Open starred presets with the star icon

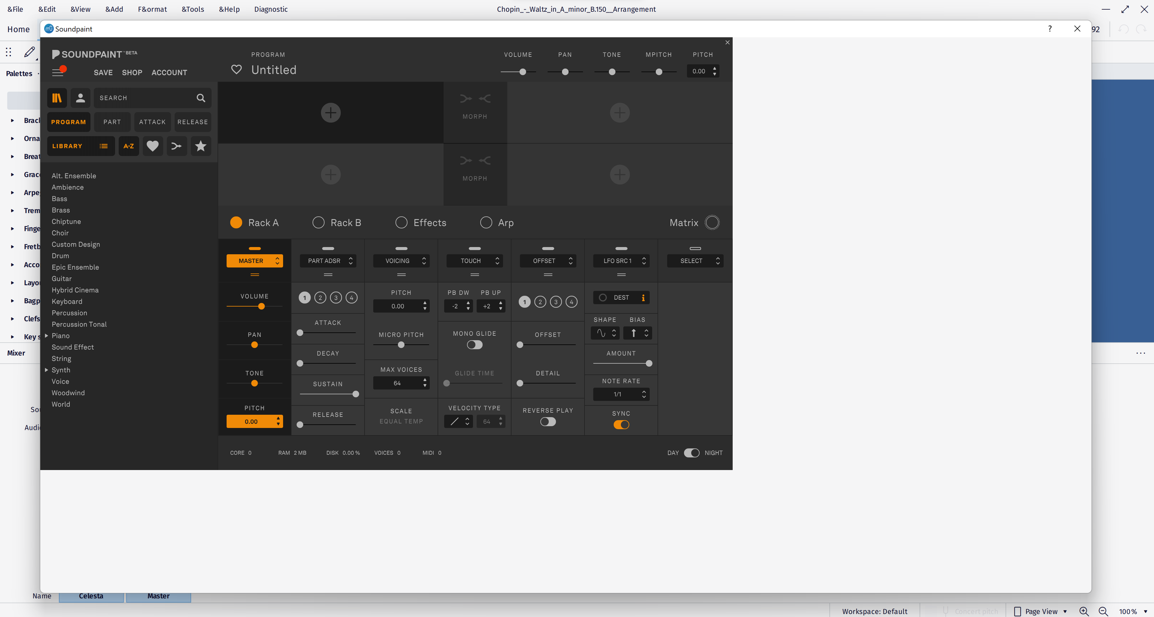click(201, 146)
